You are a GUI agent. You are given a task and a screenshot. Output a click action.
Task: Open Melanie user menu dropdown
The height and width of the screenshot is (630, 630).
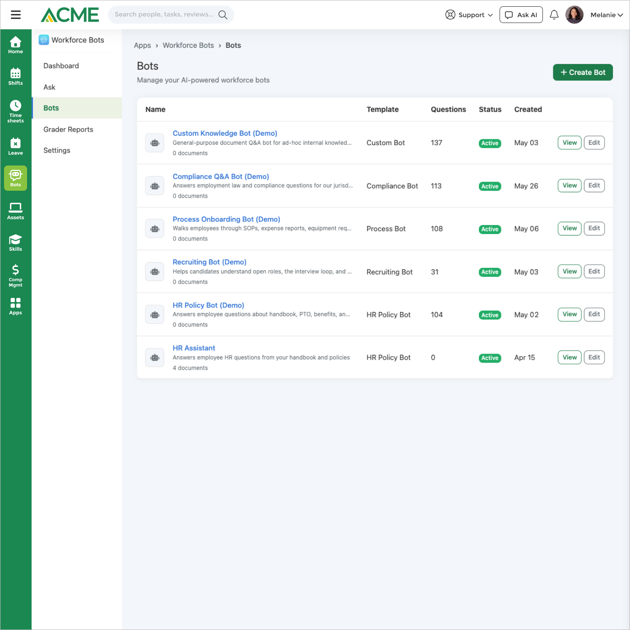coord(607,15)
